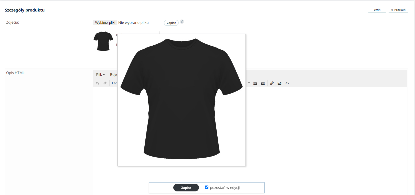The image size is (415, 195).
Task: Collapse the section with the Zwiń button
Action: 377,10
